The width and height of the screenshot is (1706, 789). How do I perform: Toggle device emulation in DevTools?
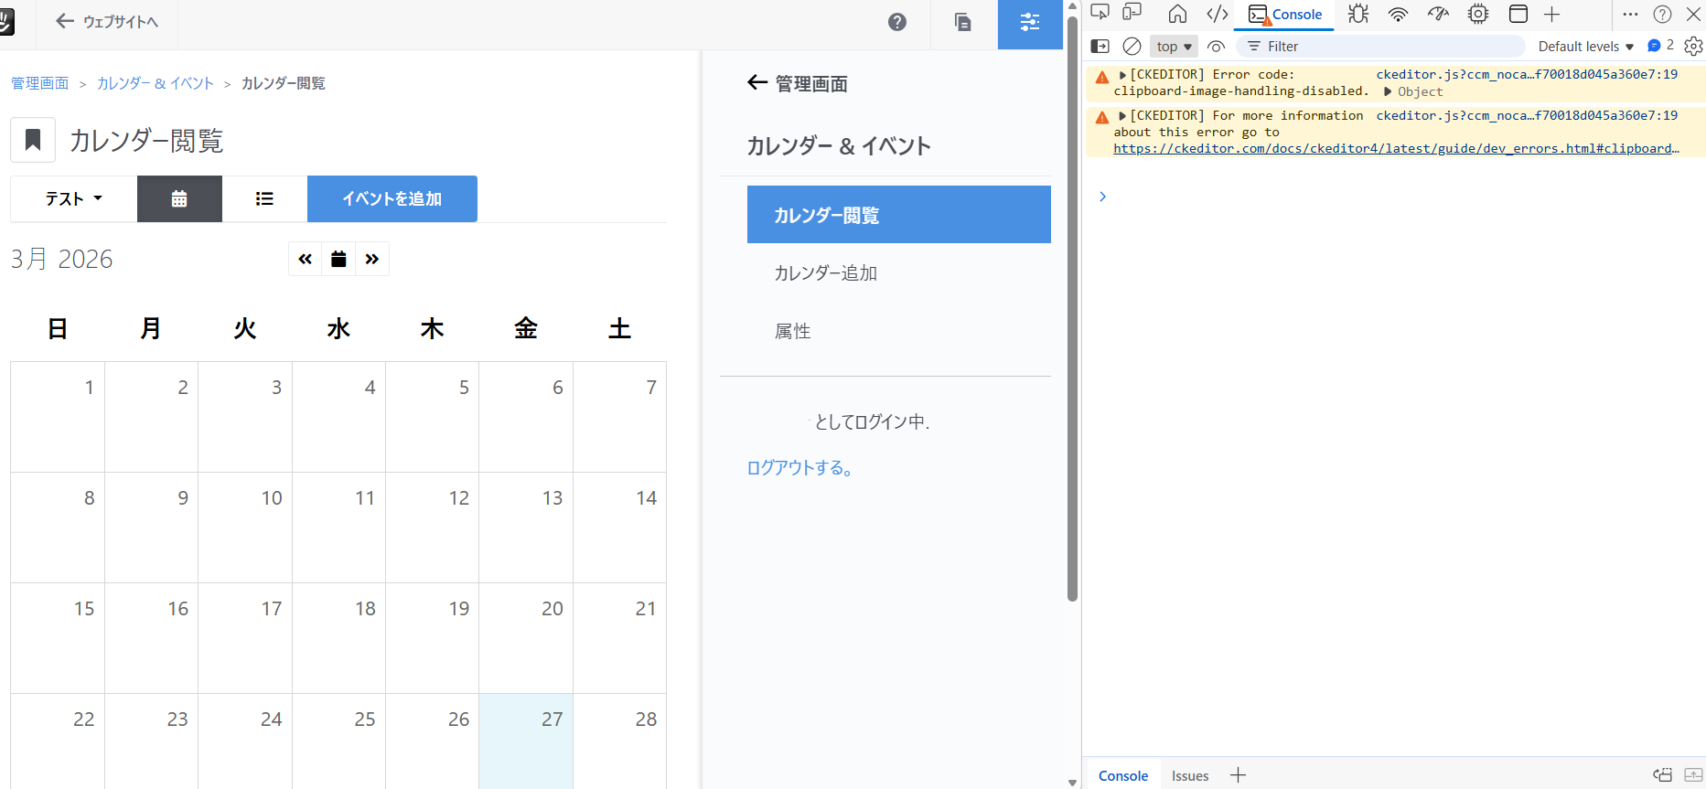coord(1132,13)
